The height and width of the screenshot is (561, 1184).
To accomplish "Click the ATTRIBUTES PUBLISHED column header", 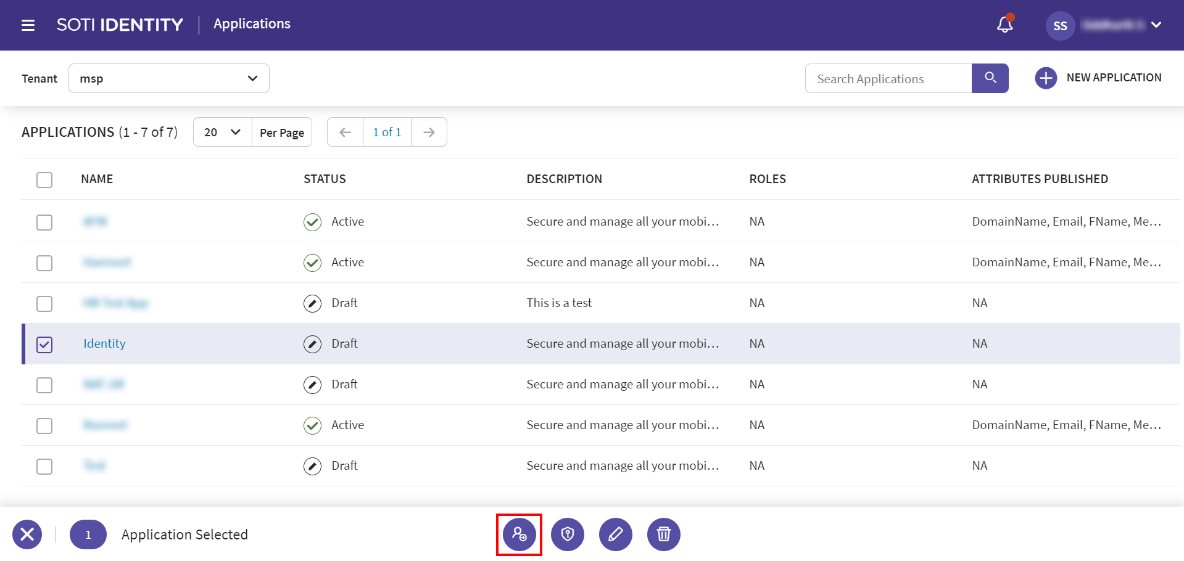I will 1040,179.
